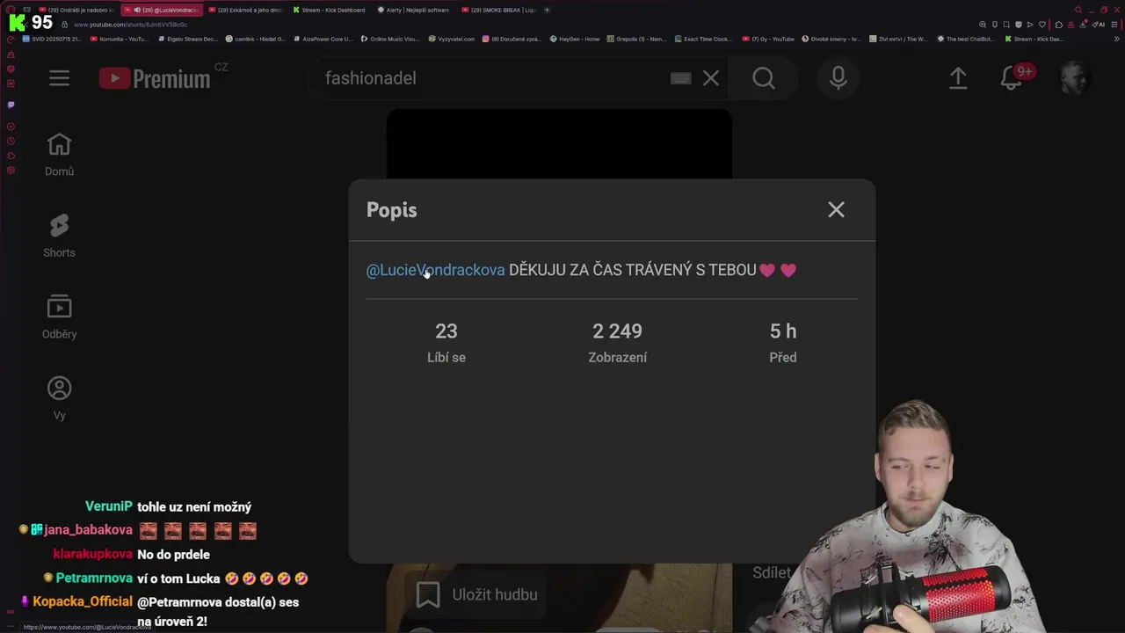Open the account avatar menu
The height and width of the screenshot is (633, 1125).
[1073, 78]
